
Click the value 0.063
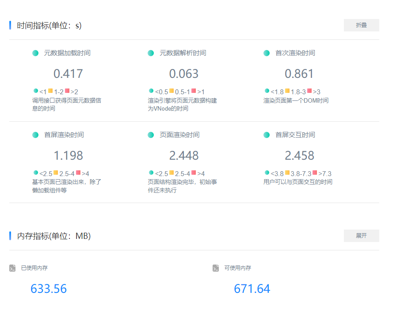tap(184, 74)
